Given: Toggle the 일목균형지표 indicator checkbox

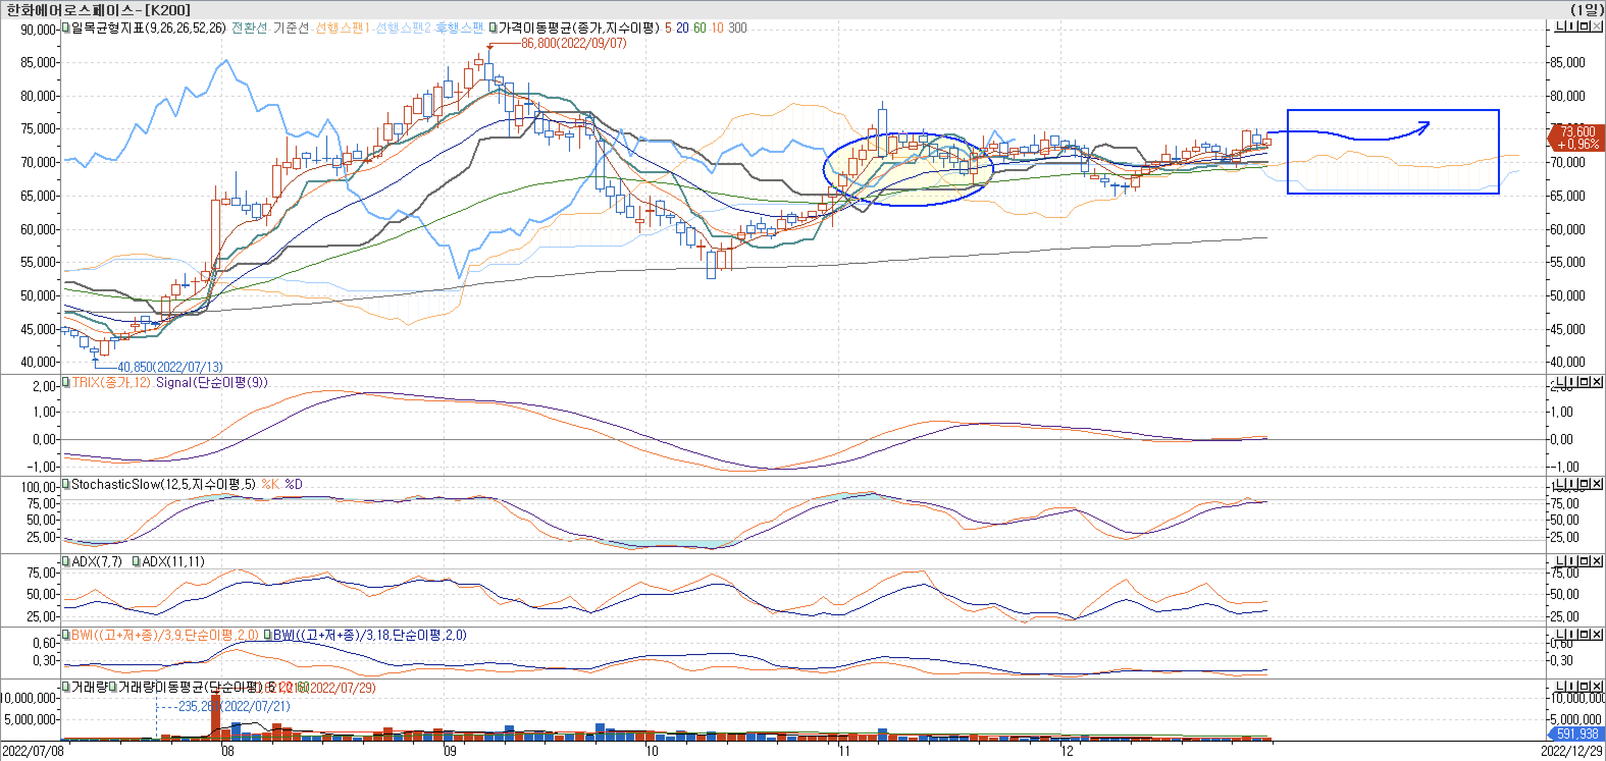Looking at the screenshot, I should coord(65,28).
